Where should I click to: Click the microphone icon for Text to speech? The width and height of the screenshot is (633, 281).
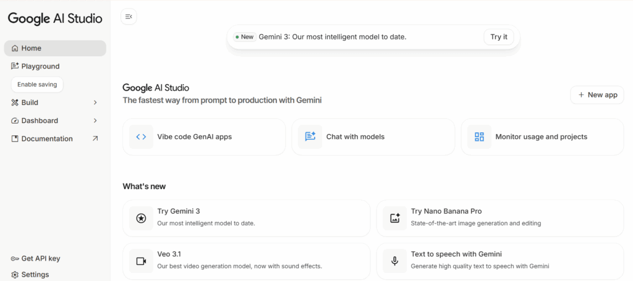pos(394,261)
